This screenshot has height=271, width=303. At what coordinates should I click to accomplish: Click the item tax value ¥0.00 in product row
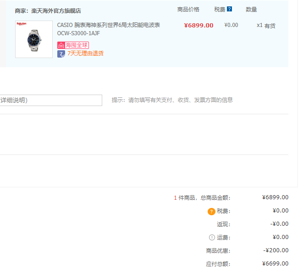coord(231,25)
